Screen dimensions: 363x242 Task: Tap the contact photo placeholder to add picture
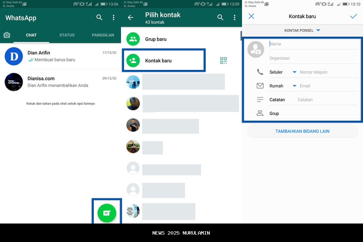[256, 49]
